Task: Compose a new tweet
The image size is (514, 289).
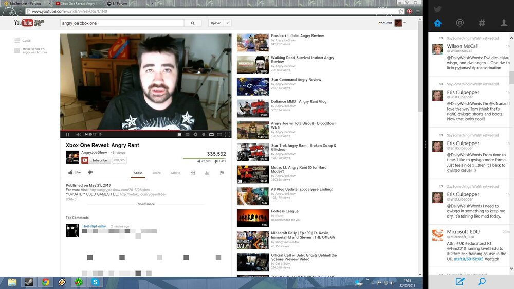Action: point(460,281)
